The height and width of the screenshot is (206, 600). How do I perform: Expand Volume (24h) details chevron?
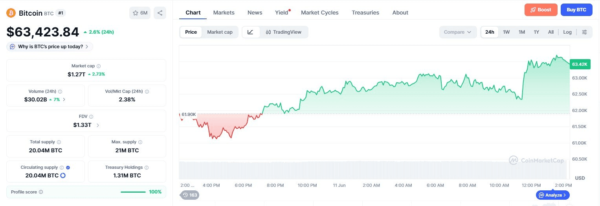click(x=64, y=99)
